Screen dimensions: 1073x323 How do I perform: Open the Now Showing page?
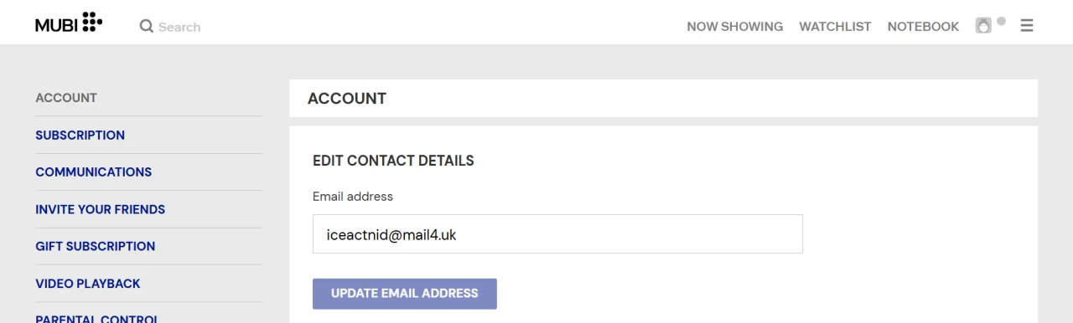tap(734, 27)
